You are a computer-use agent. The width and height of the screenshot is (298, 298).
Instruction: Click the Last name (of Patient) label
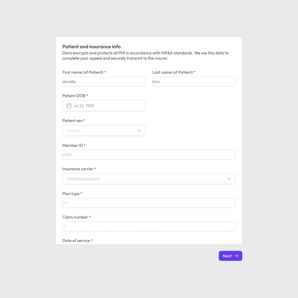[x=172, y=72]
